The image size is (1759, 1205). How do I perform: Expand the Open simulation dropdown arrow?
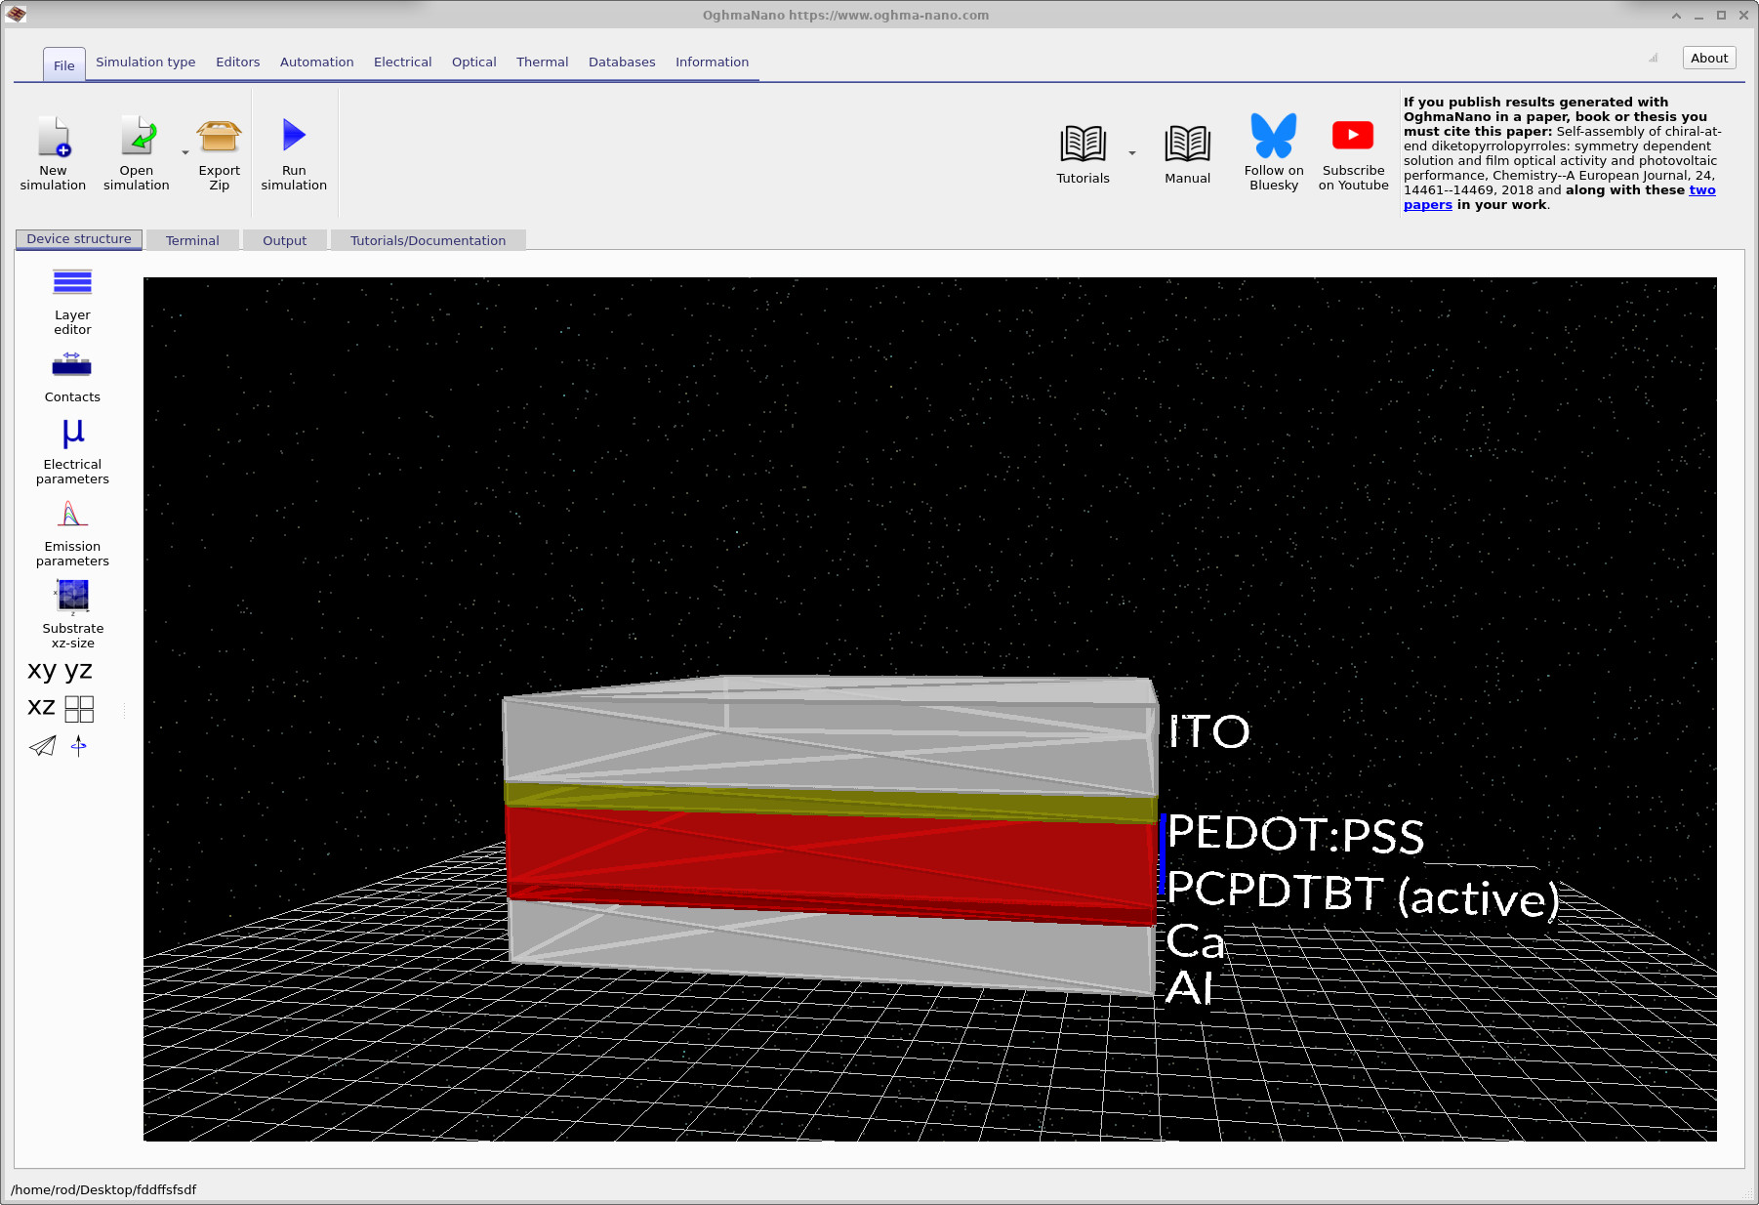point(185,153)
